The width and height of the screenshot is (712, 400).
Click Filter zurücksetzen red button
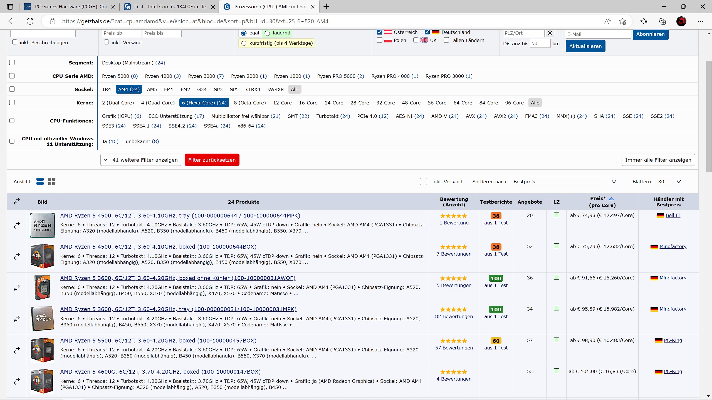click(212, 160)
